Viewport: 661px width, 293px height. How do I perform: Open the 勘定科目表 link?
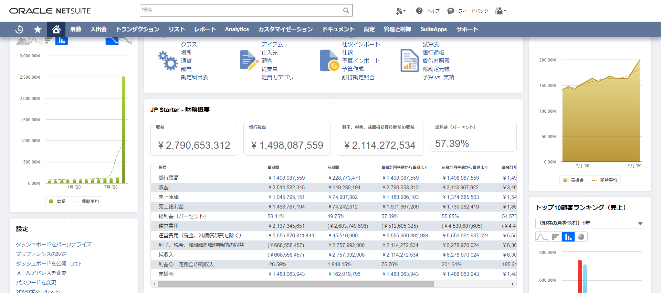pos(194,77)
